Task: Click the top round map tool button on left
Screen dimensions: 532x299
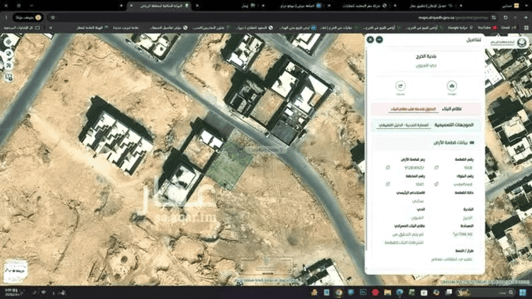Action: (x=9, y=43)
